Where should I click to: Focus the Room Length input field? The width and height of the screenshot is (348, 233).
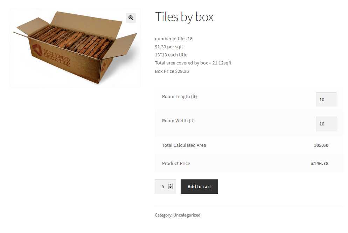click(326, 99)
